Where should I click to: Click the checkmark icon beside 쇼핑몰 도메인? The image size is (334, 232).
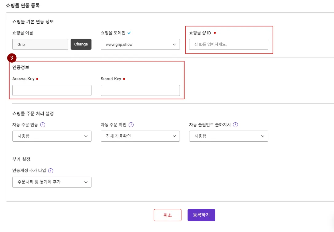pos(129,33)
